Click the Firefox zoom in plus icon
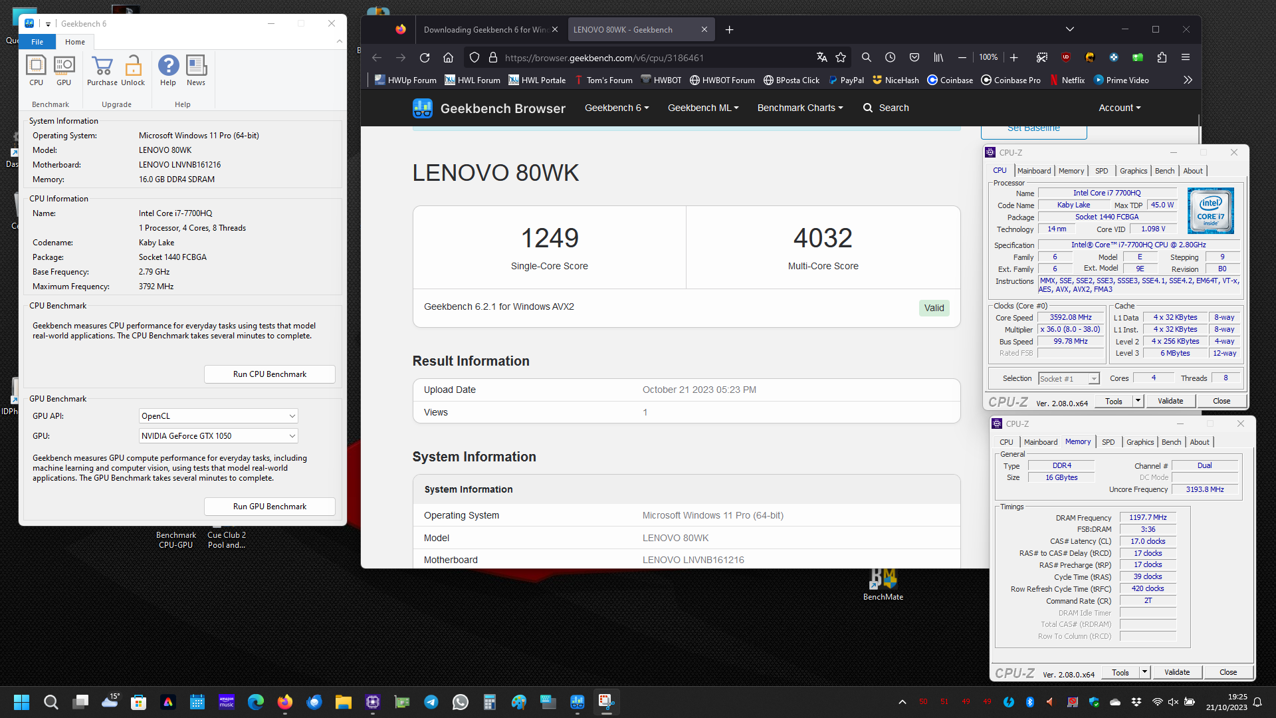This screenshot has height=718, width=1276. click(x=1014, y=57)
